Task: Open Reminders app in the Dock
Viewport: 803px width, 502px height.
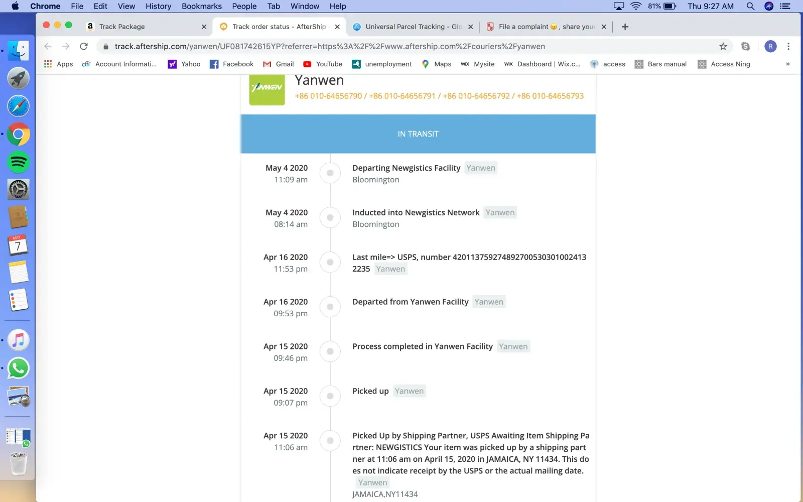Action: tap(18, 300)
